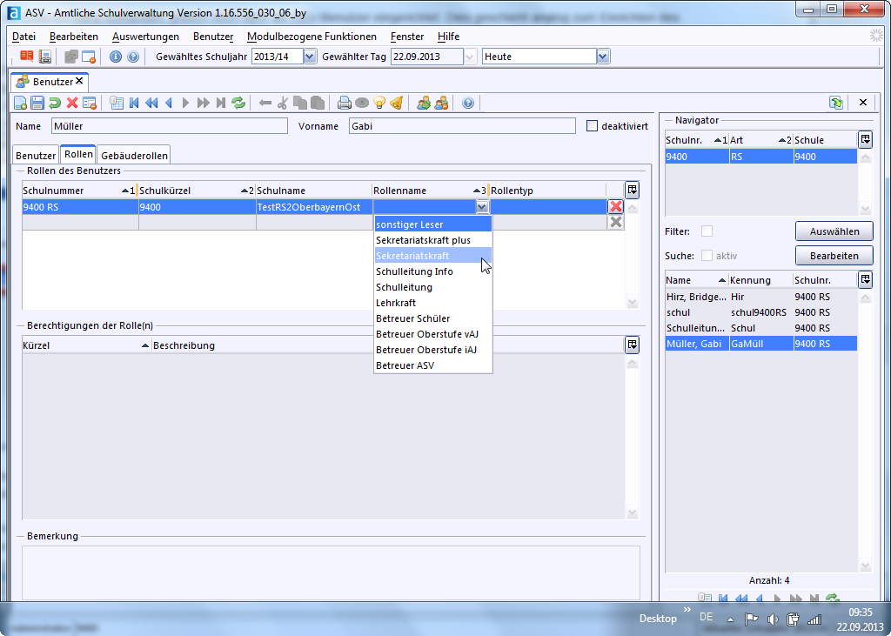This screenshot has width=891, height=636.
Task: Tick the Suche aktiv checkbox
Action: [x=707, y=256]
